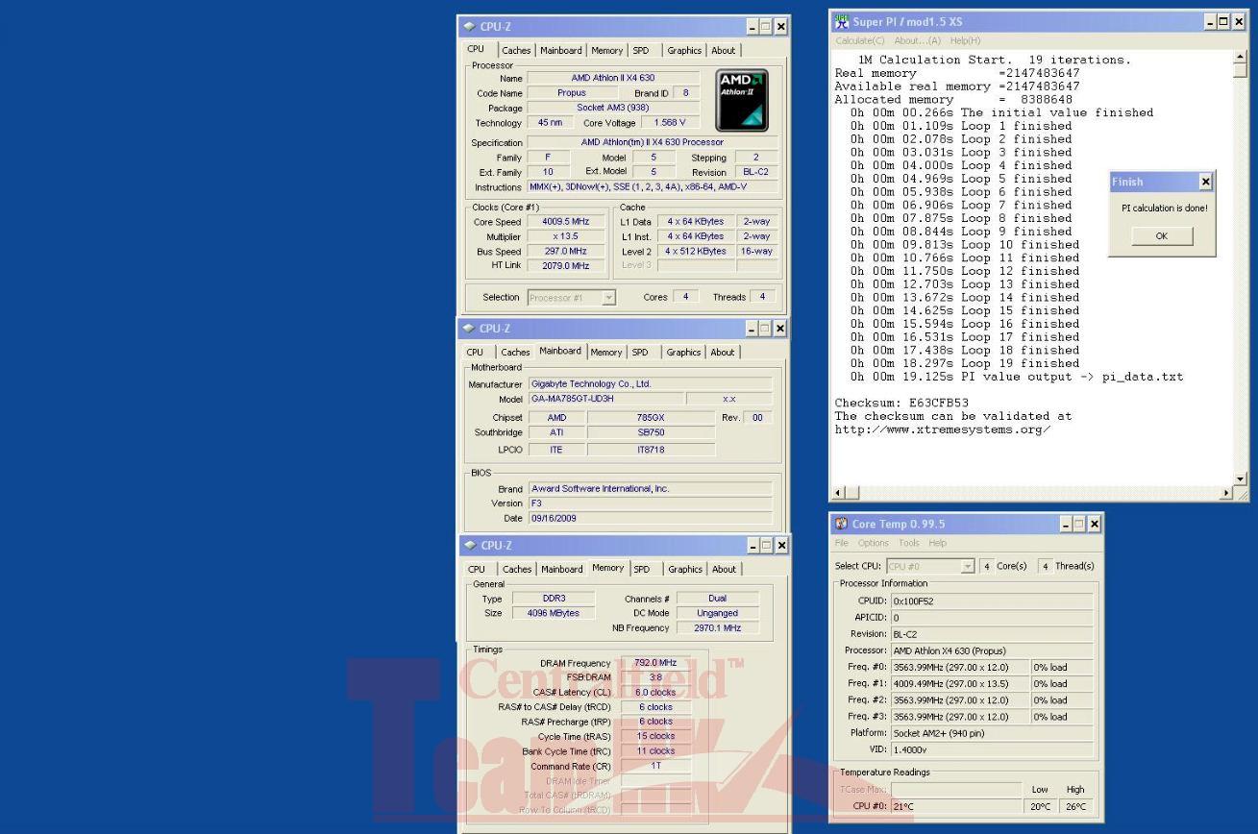The height and width of the screenshot is (834, 1258).
Task: Open SPD tab in Mainboard CPU-Z window
Action: coord(640,353)
